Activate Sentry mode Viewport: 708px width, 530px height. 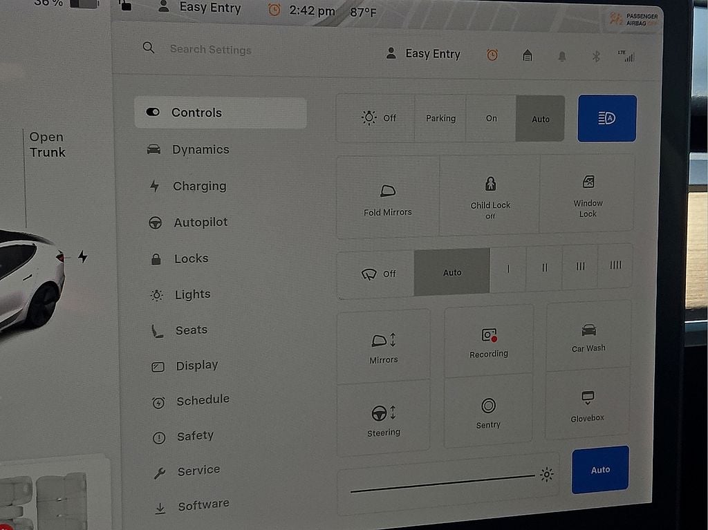tap(488, 413)
